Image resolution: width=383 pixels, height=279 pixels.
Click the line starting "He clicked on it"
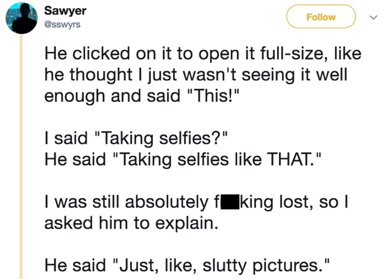202,54
